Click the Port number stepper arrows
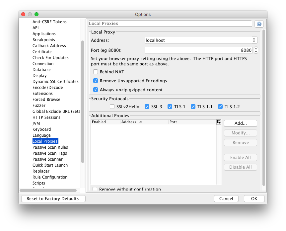The width and height of the screenshot is (286, 231). pos(255,50)
